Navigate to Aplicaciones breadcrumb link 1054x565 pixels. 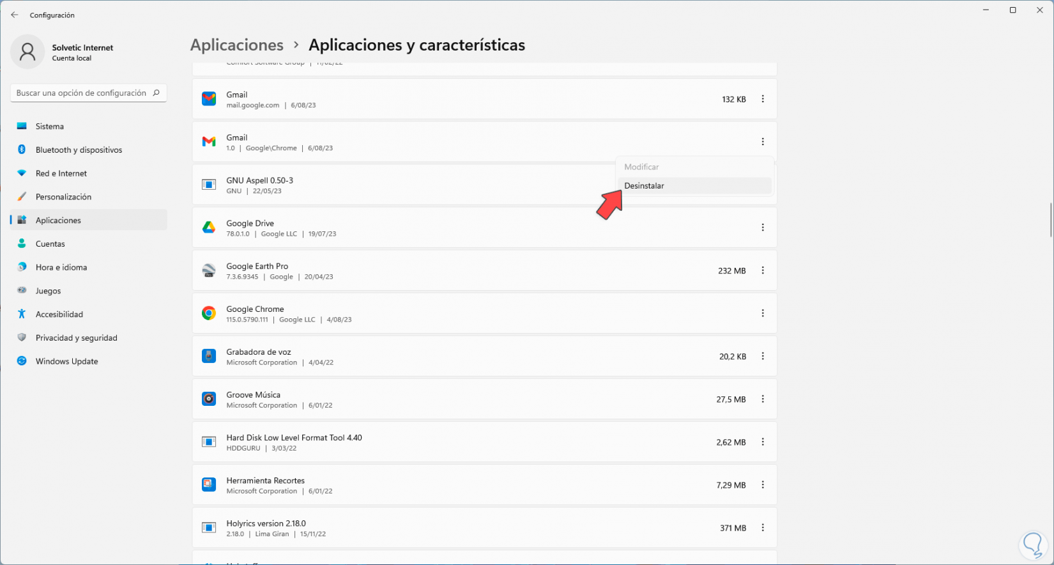click(237, 45)
